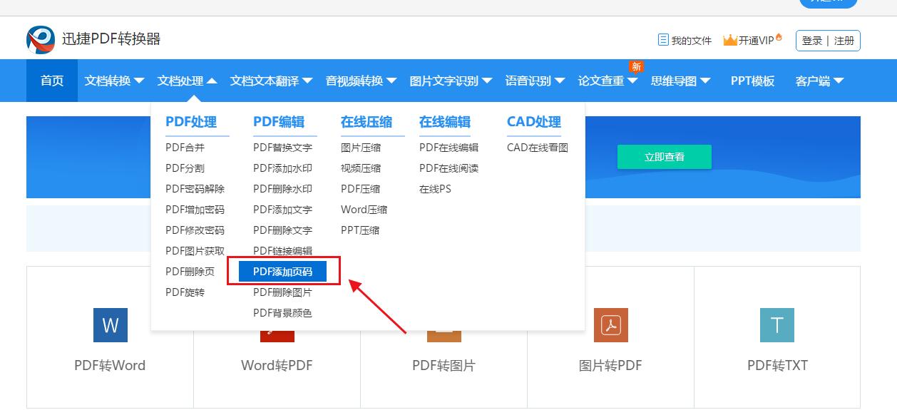Collapse the 文档处理 menu
This screenshot has height=410, width=897.
pos(187,81)
